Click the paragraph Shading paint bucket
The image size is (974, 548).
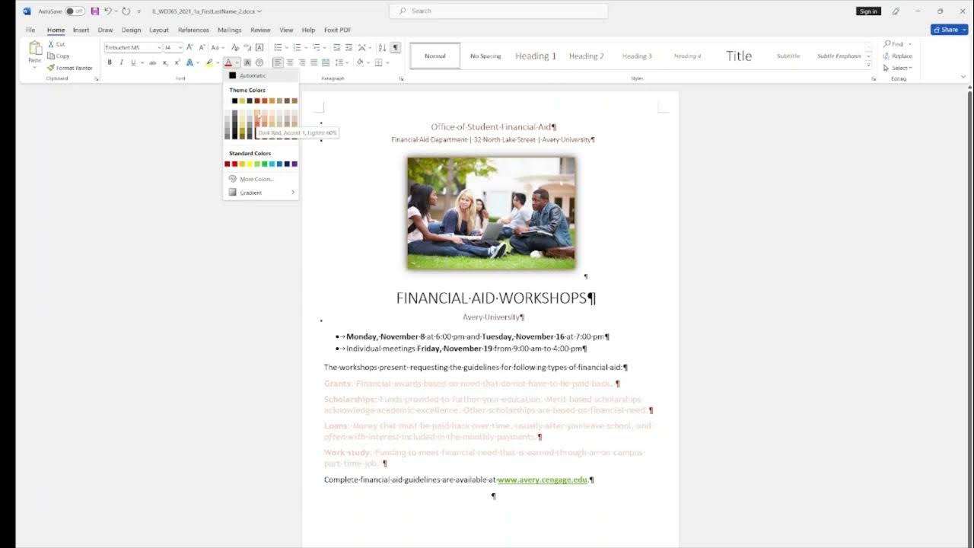360,62
